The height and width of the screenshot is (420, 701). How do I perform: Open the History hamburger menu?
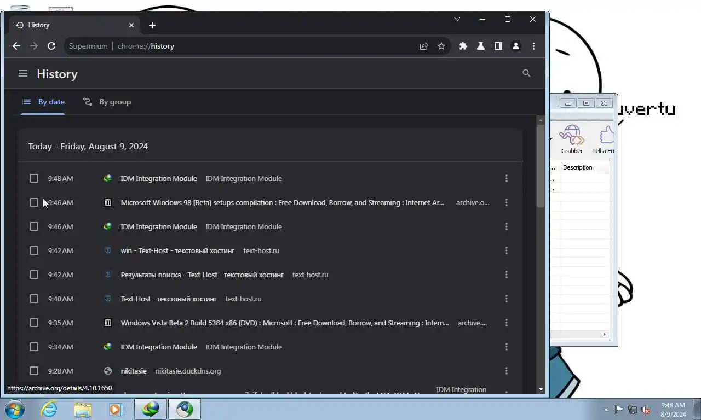point(23,73)
